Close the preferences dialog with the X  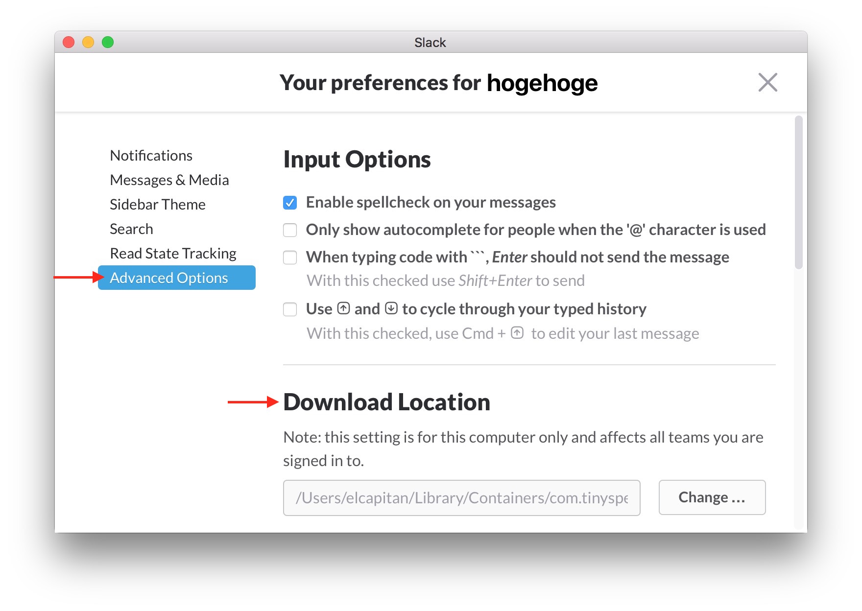pos(767,82)
